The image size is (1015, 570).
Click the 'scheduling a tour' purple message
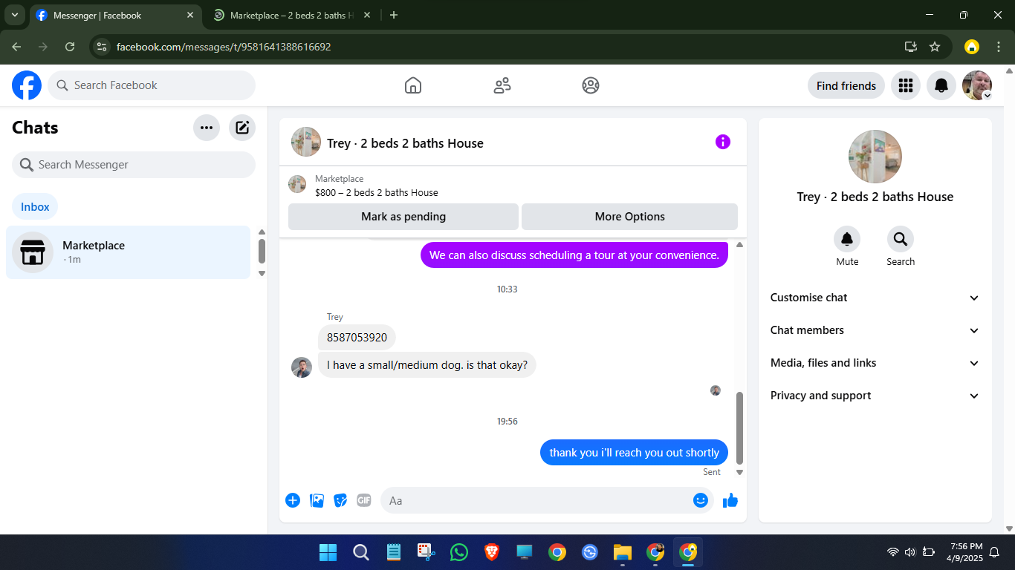tap(574, 255)
